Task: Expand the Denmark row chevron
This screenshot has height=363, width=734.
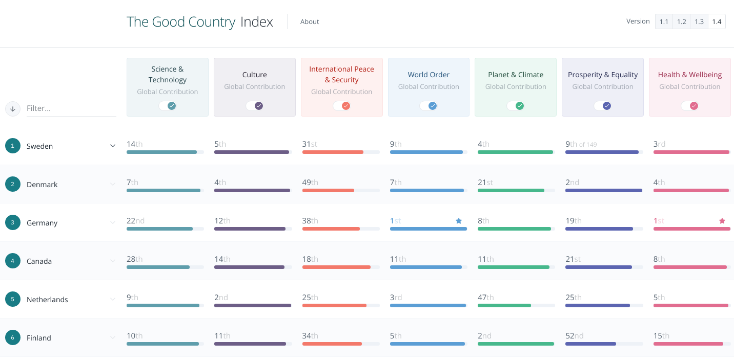Action: click(112, 184)
